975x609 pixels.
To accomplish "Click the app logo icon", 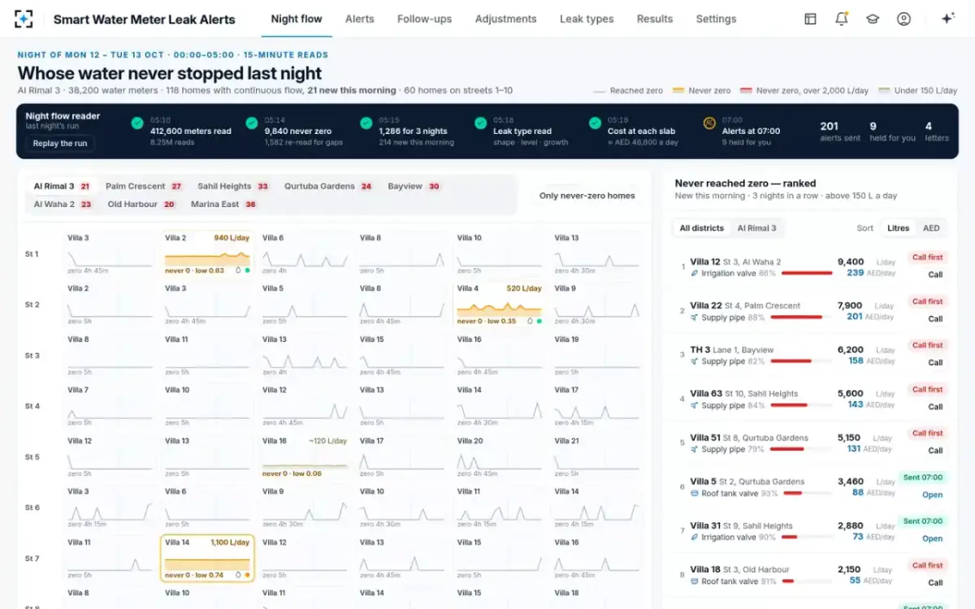I will tap(24, 19).
